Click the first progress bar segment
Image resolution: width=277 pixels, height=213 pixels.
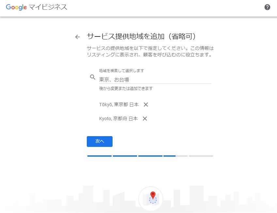click(99, 156)
